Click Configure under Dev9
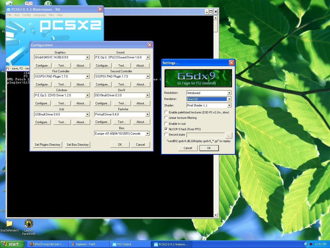The height and width of the screenshot is (248, 330). 102,103
